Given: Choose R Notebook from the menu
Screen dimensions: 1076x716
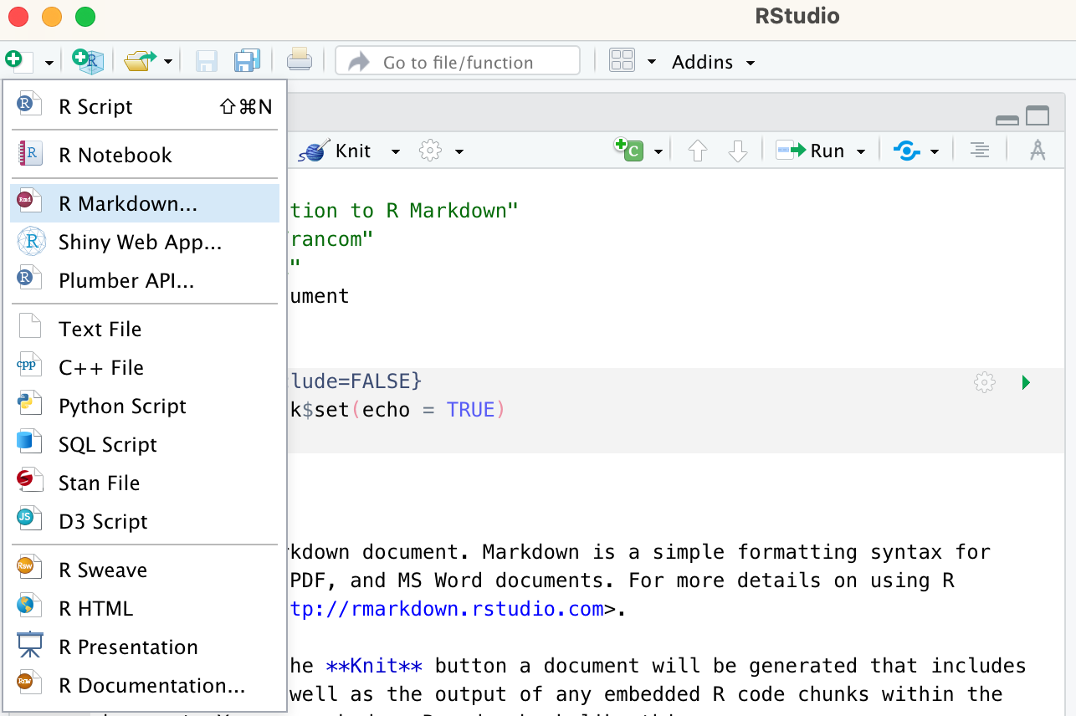Looking at the screenshot, I should coord(145,155).
